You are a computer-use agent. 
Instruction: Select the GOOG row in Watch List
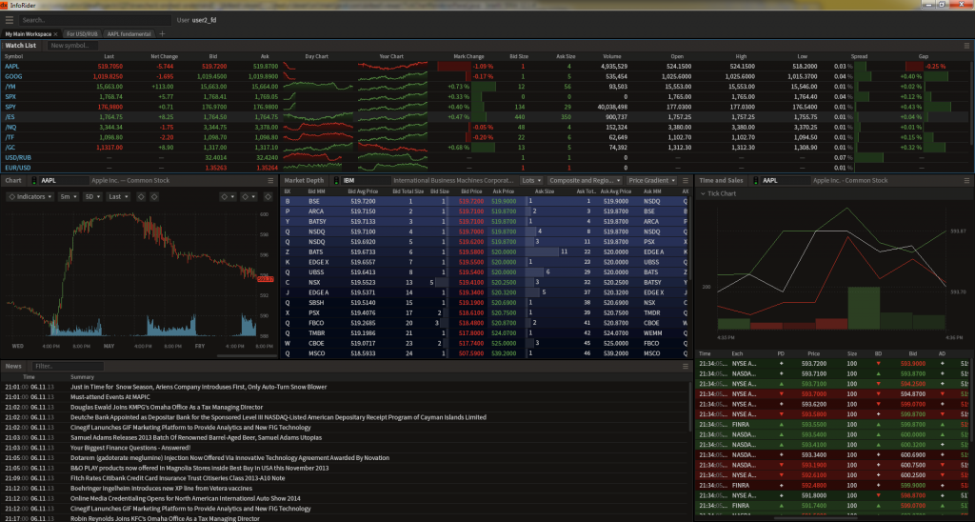(x=14, y=75)
